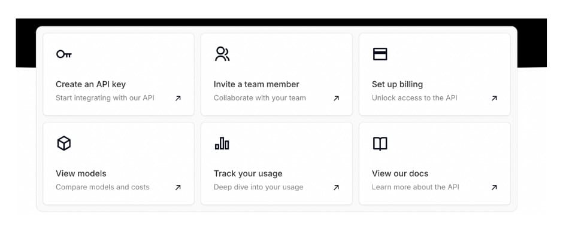Click the credit card billing icon

coord(380,54)
